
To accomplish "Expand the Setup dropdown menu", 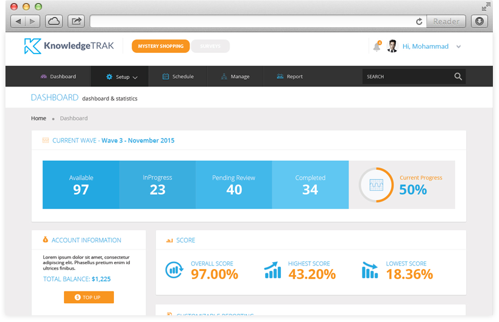I will pos(122,77).
